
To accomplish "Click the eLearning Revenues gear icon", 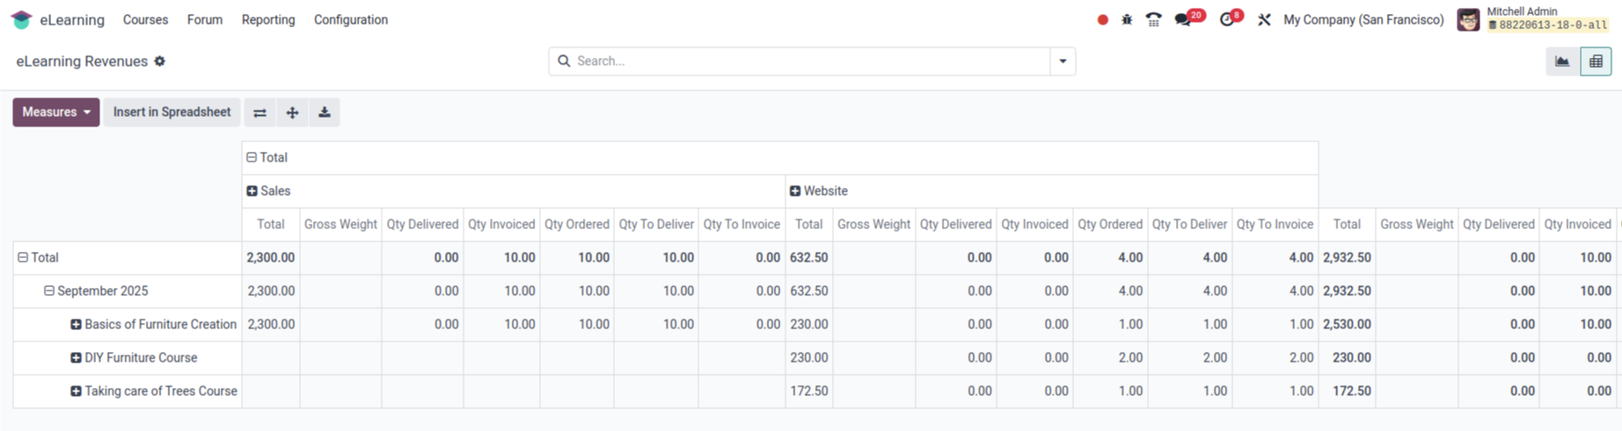I will (x=159, y=61).
